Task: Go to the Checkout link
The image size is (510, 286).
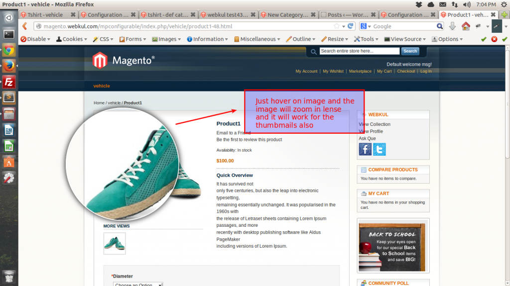Action: click(x=406, y=71)
